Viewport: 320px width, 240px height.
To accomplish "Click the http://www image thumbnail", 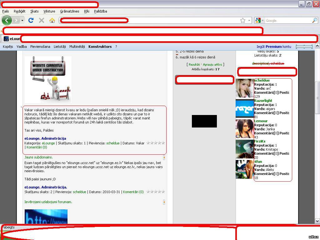I will (x=46, y=217).
